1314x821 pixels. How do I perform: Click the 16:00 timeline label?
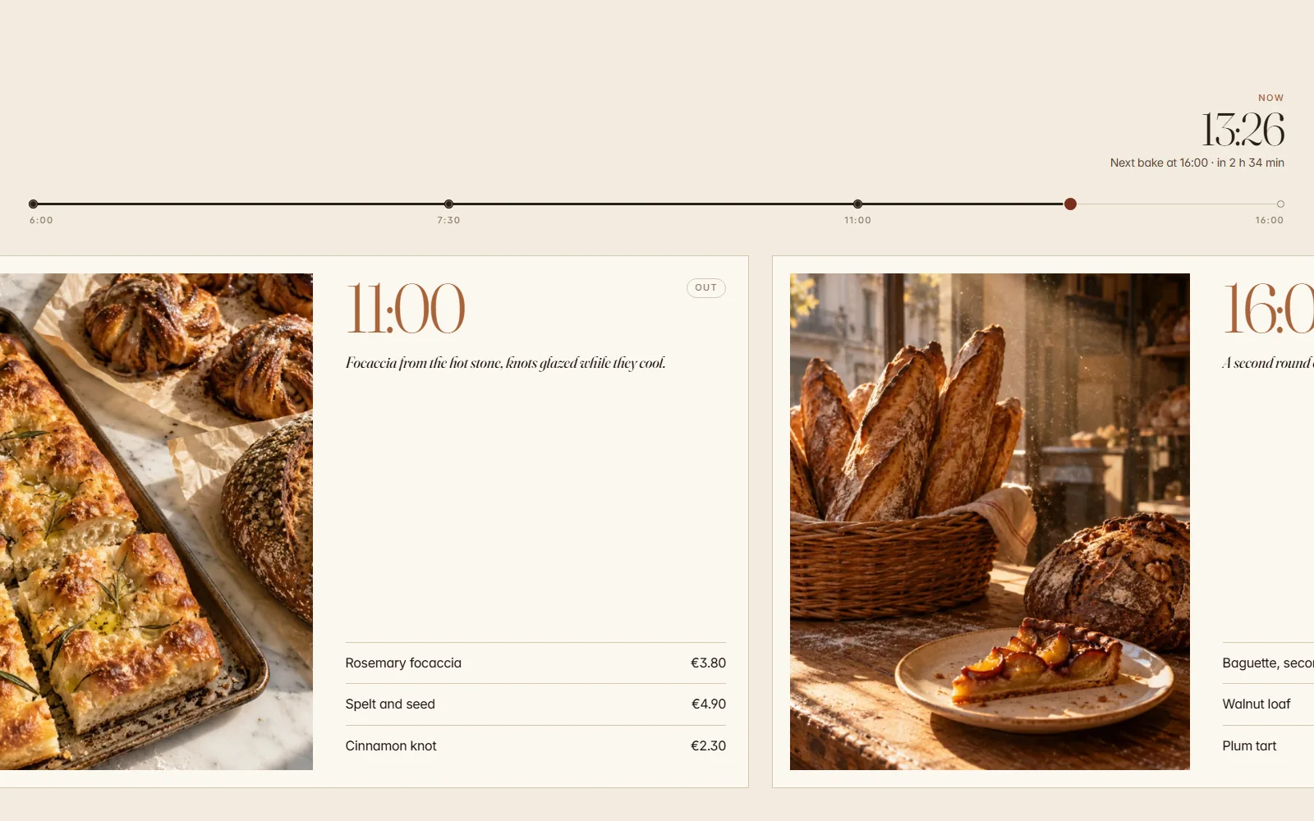tap(1269, 220)
